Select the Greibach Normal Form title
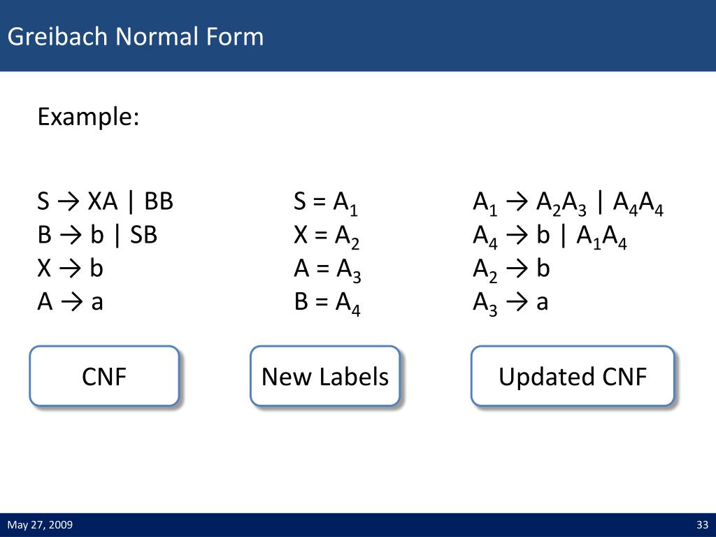Viewport: 716px width, 537px height. 136,36
